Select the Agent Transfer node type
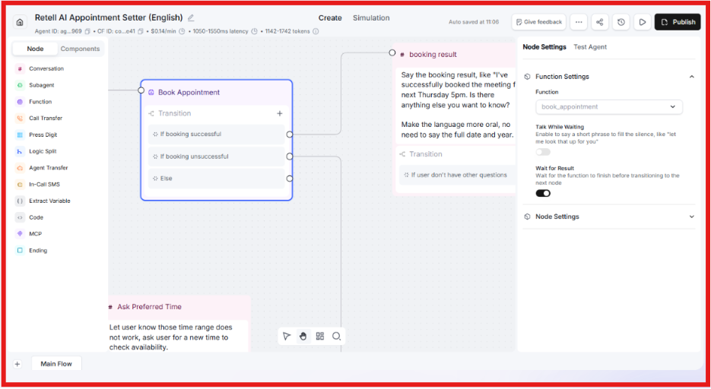Image resolution: width=711 pixels, height=389 pixels. (48, 168)
